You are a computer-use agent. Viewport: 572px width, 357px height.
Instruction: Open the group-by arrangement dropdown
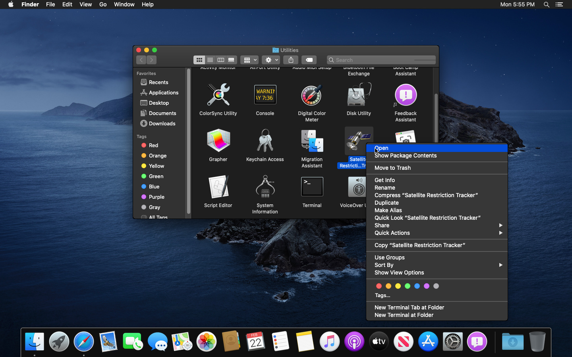[249, 60]
